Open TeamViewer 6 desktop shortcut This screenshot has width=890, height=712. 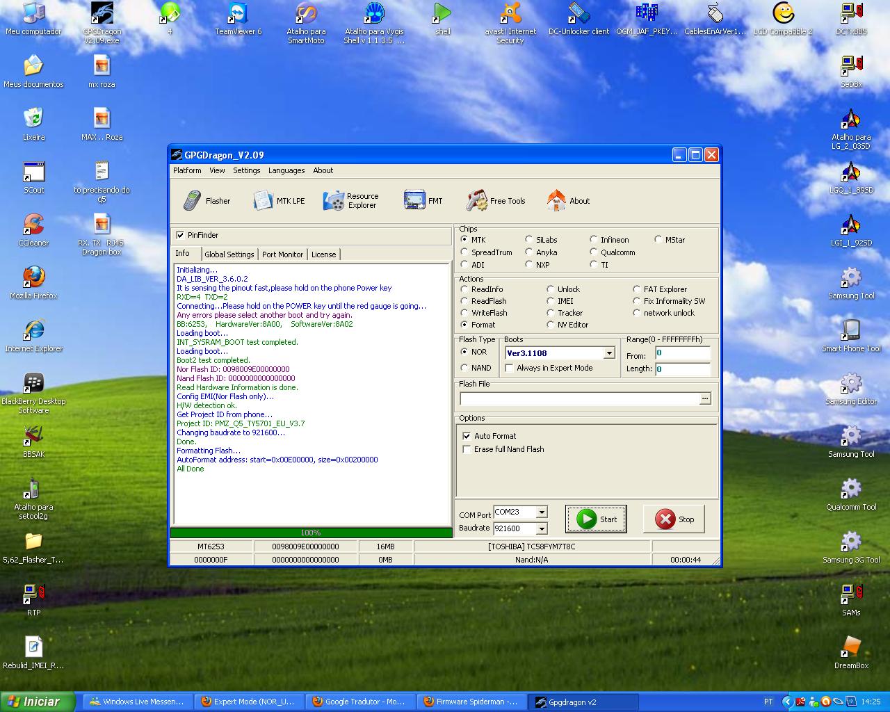[x=238, y=19]
